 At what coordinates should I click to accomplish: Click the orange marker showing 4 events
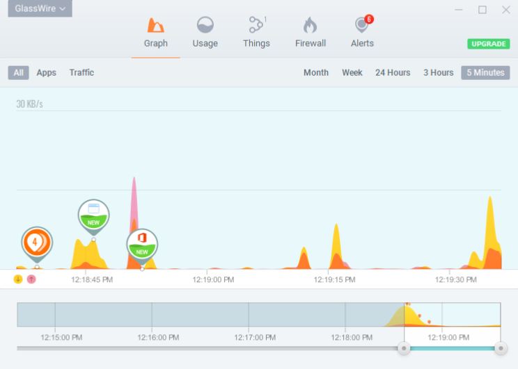[37, 242]
